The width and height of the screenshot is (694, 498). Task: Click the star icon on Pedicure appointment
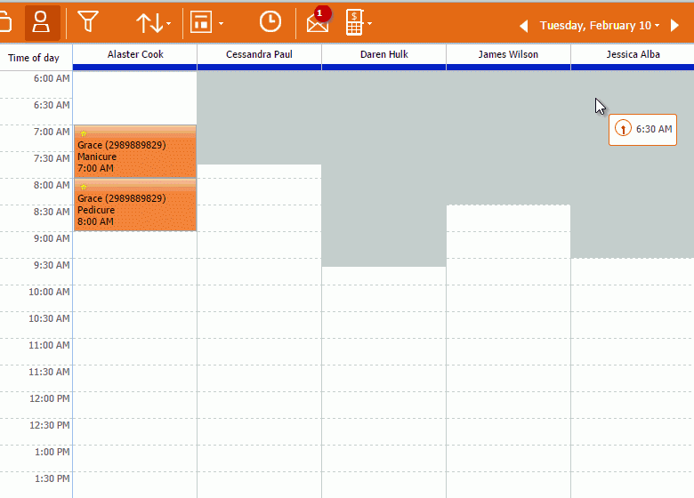(x=84, y=187)
